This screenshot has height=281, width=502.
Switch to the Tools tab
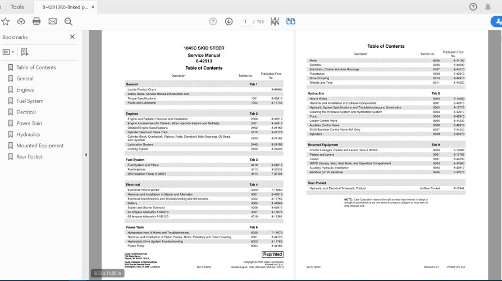17,7
